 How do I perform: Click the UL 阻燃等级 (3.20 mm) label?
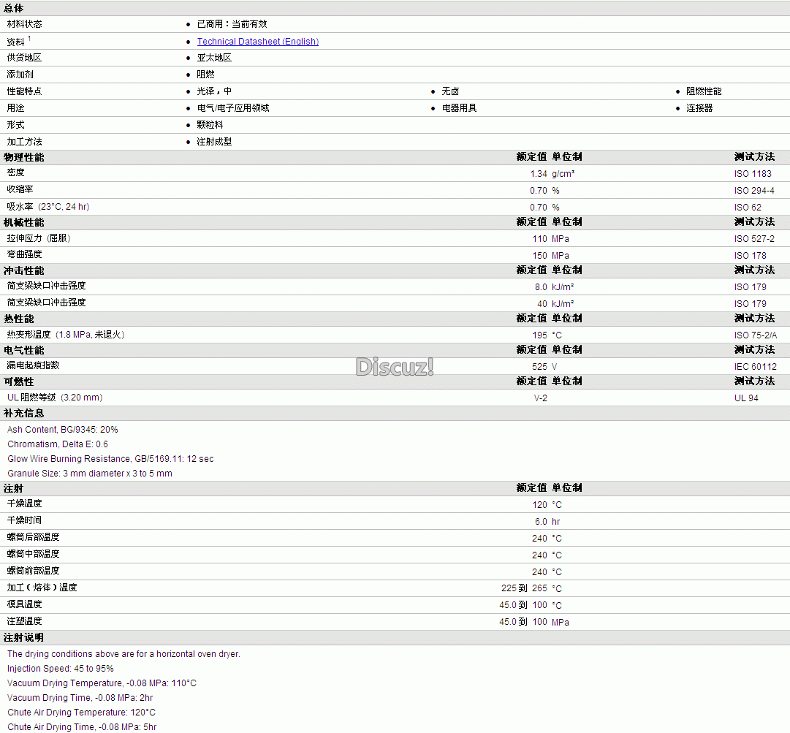[x=54, y=398]
